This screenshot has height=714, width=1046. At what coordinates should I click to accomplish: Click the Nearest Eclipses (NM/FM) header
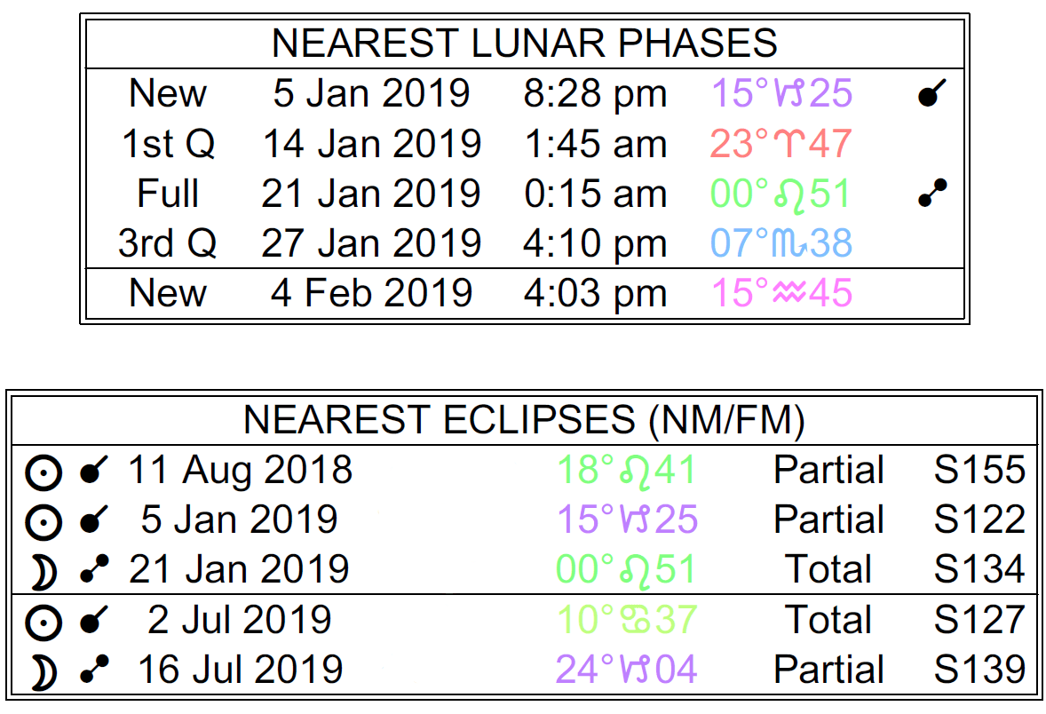coord(524,420)
